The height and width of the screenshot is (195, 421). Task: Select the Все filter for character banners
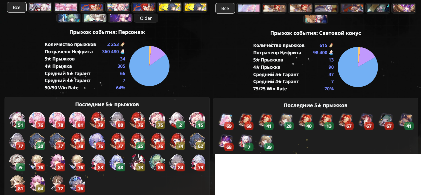pos(17,7)
